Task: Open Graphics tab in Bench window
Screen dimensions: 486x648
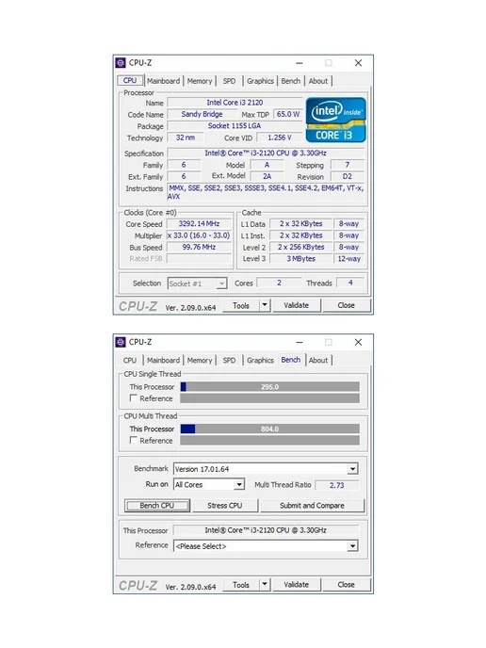Action: (x=260, y=361)
